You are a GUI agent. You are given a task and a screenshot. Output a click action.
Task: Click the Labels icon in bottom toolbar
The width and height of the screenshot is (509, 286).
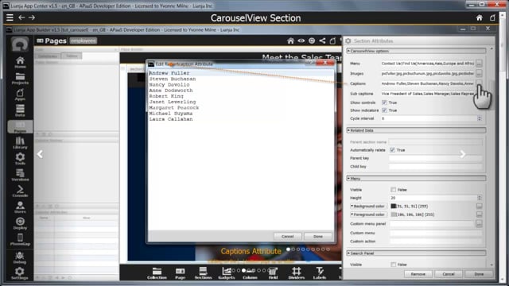320,273
